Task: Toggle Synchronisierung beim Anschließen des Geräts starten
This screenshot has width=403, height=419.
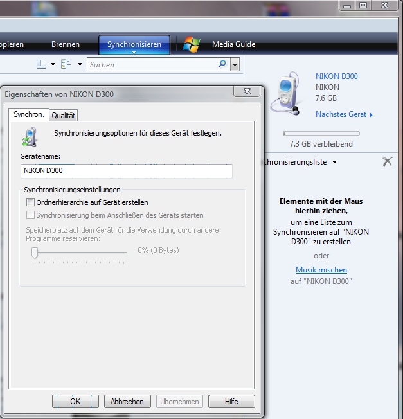Action: 30,215
